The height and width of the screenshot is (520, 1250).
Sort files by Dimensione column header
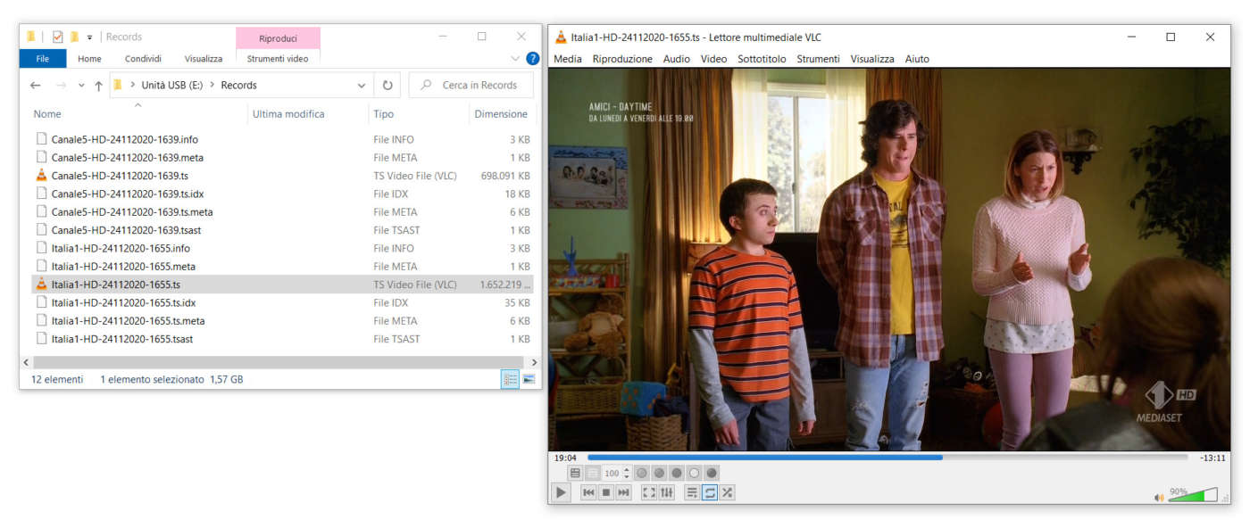point(500,114)
